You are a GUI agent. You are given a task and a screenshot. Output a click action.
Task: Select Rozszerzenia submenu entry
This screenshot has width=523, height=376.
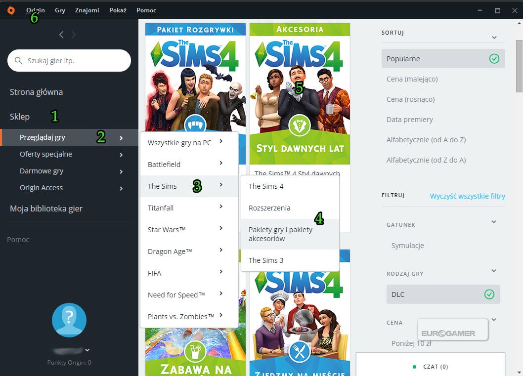pyautogui.click(x=290, y=208)
